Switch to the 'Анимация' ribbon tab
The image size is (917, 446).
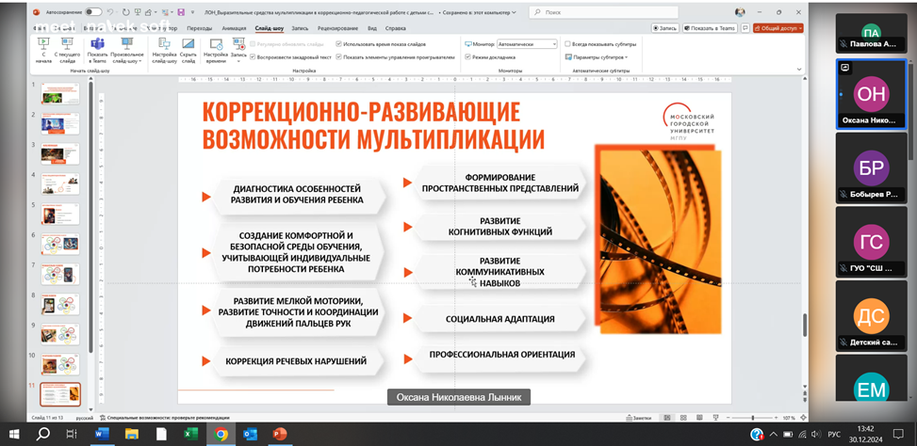(x=233, y=28)
